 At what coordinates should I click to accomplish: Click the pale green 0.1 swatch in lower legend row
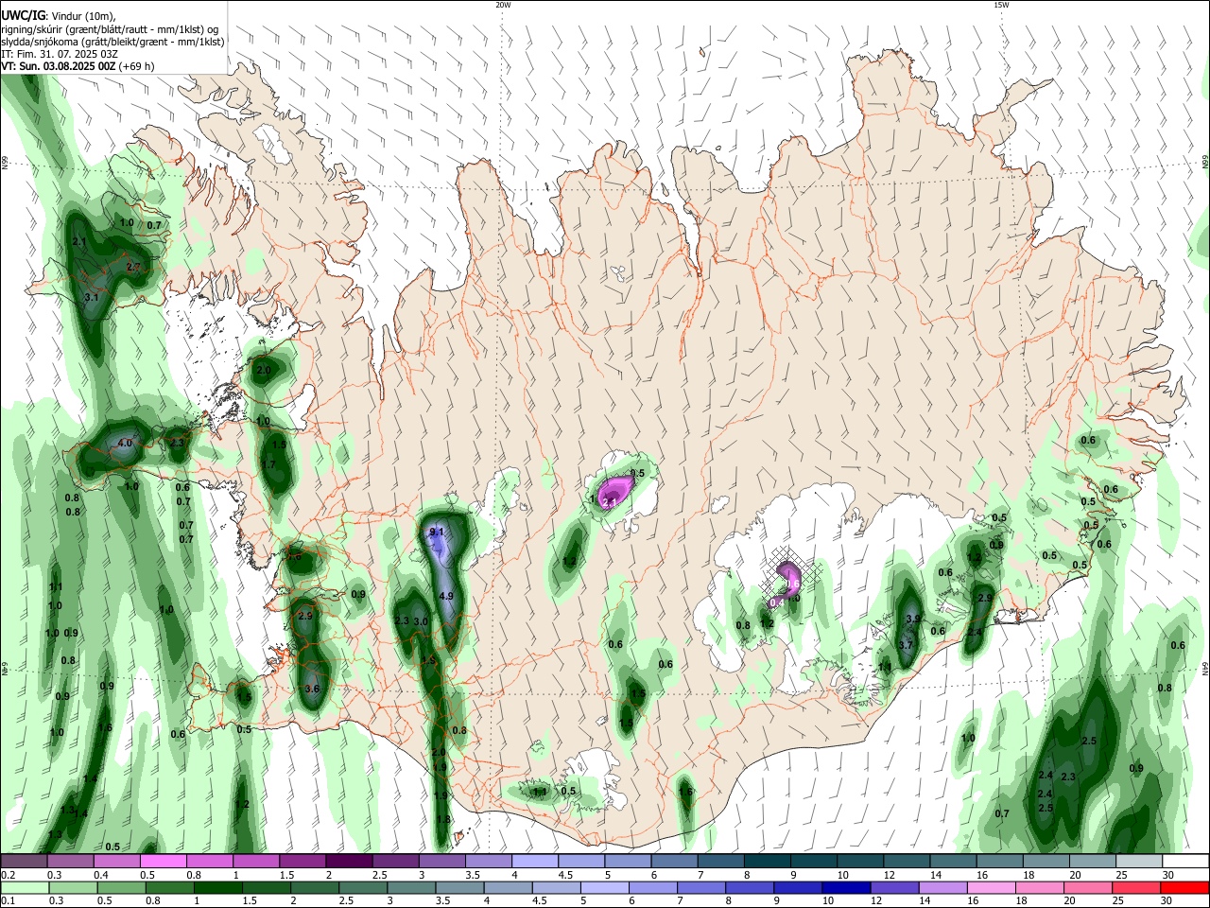[25, 887]
